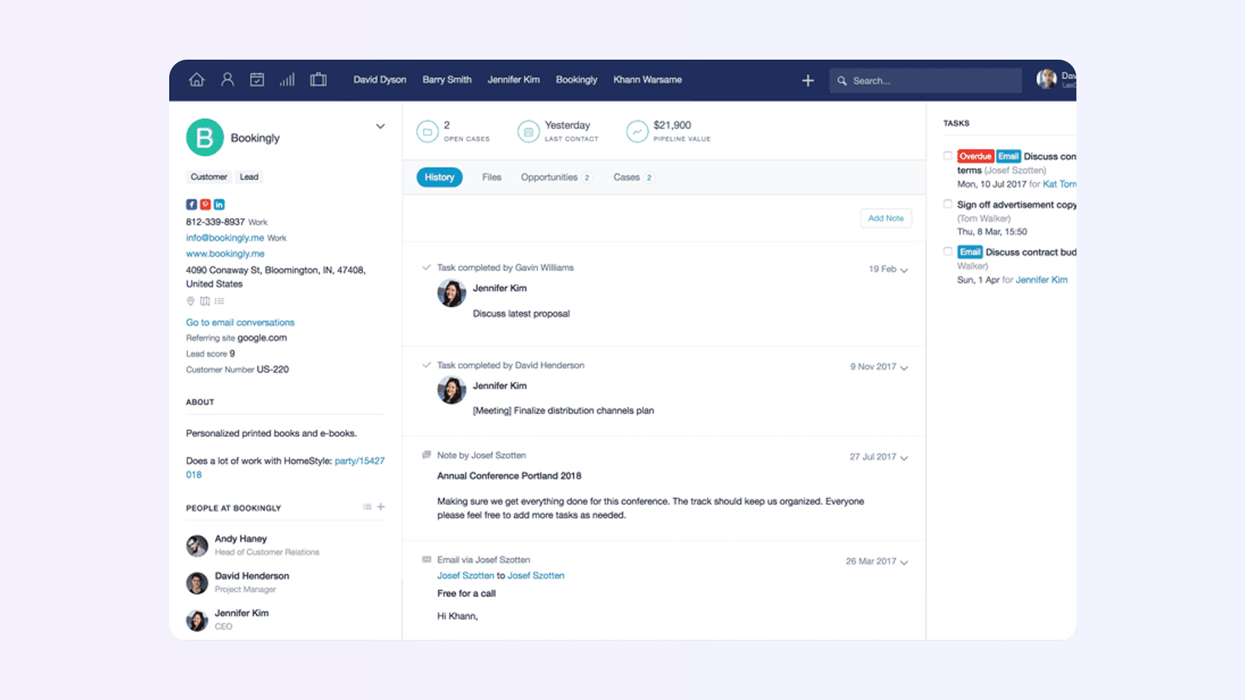This screenshot has width=1245, height=700.
Task: Open the party/15427018 link
Action: coord(285,467)
